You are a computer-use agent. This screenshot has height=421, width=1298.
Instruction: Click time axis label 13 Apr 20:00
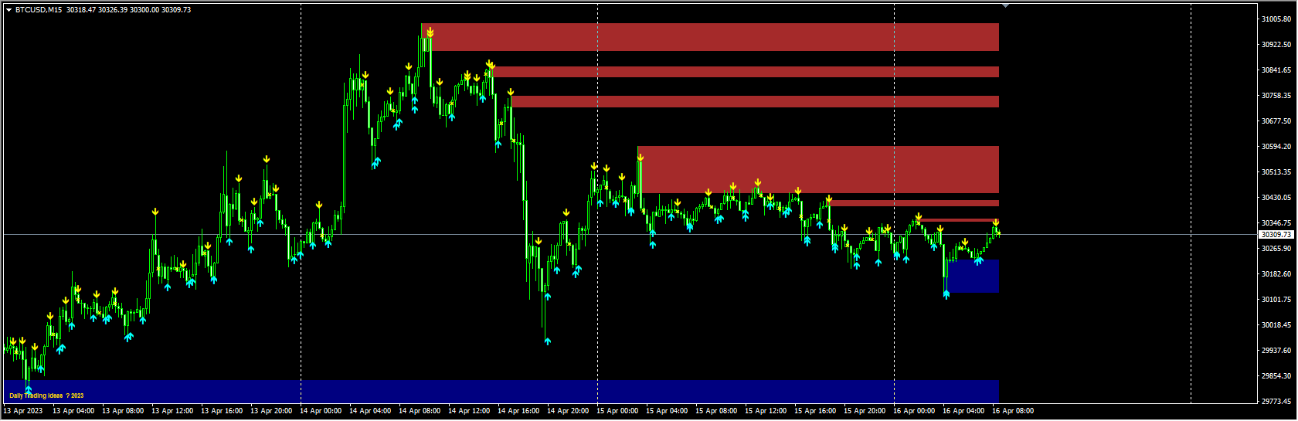point(271,411)
